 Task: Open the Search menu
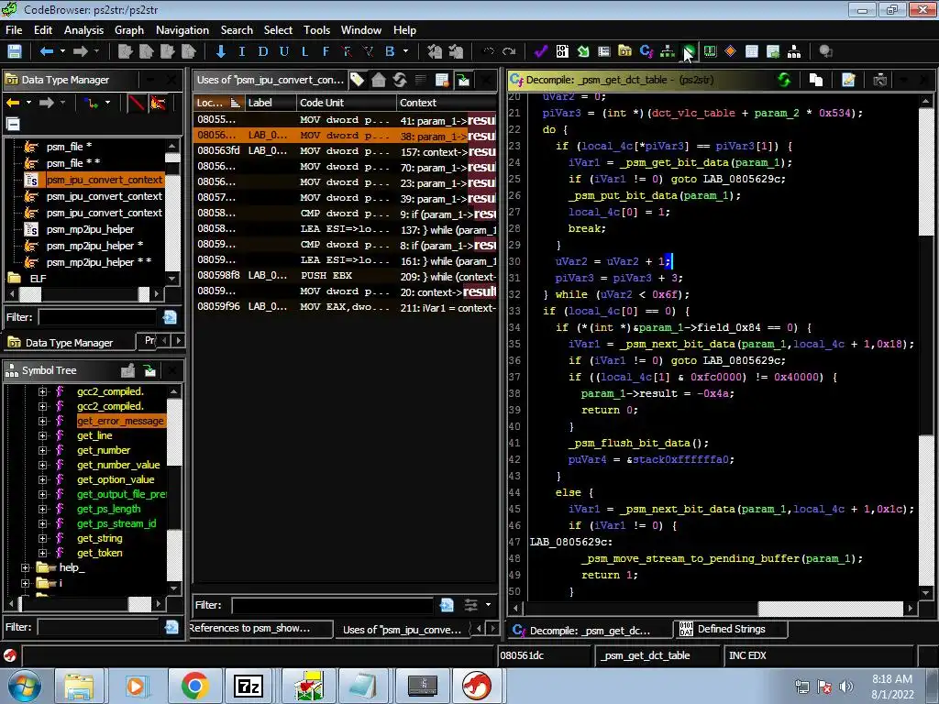click(237, 30)
